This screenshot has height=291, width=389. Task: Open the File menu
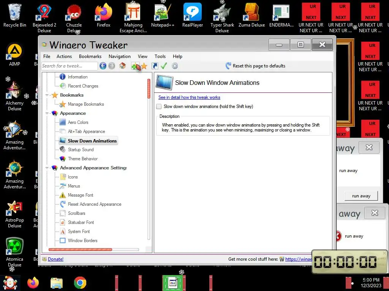coord(47,56)
